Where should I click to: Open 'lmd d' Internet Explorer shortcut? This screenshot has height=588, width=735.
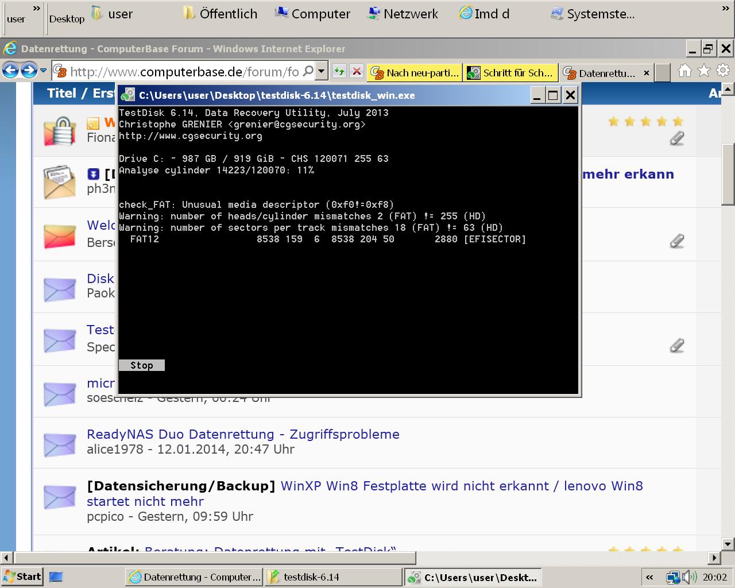click(x=484, y=14)
